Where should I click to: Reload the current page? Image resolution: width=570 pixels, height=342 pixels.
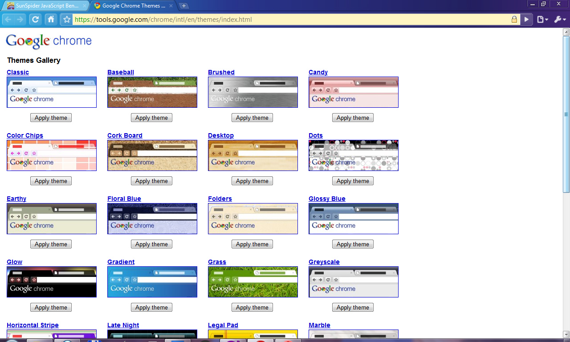36,20
